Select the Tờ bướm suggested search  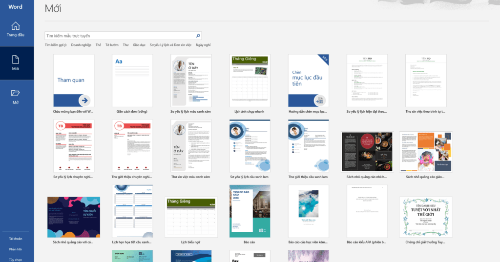(112, 45)
